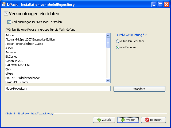Maximize the IzPack installer window
The width and height of the screenshot is (171, 128).
(160, 5)
